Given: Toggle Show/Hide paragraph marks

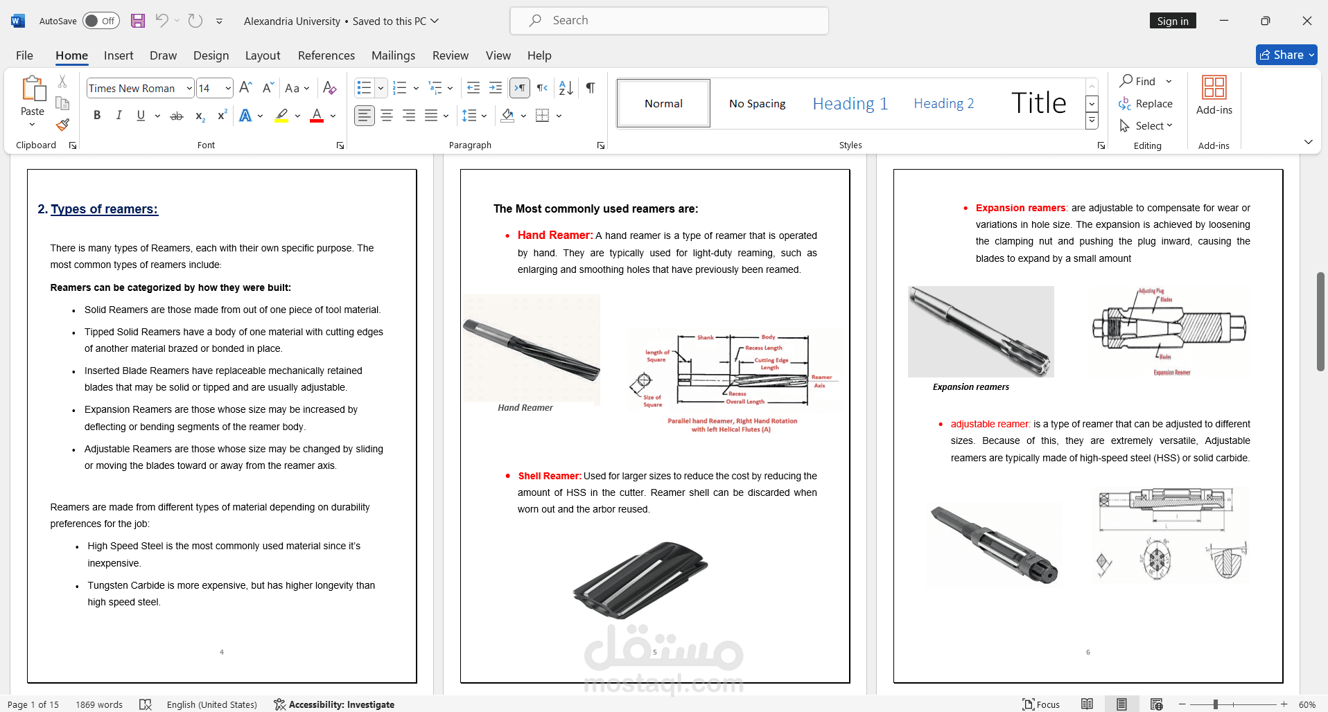Looking at the screenshot, I should click(591, 88).
